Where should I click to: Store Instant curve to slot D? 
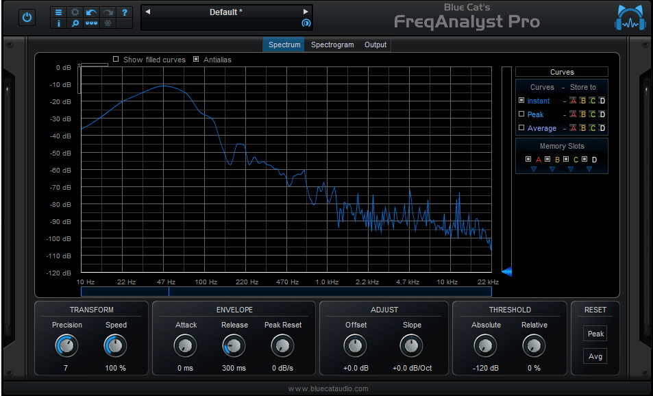[602, 101]
